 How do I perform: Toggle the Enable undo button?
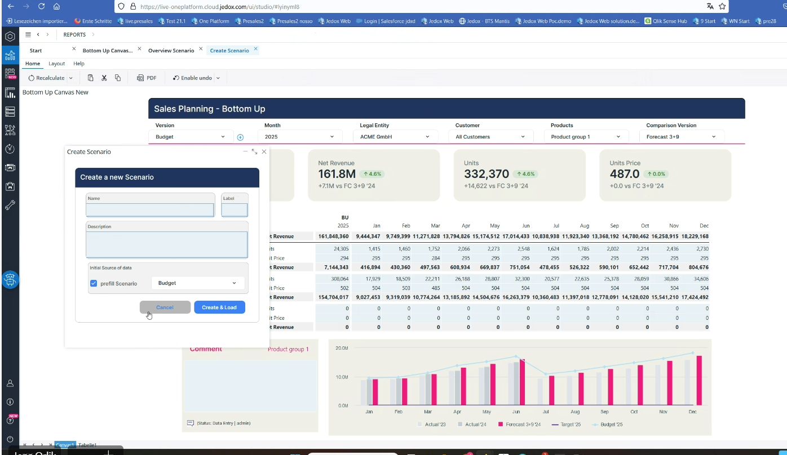coord(192,78)
